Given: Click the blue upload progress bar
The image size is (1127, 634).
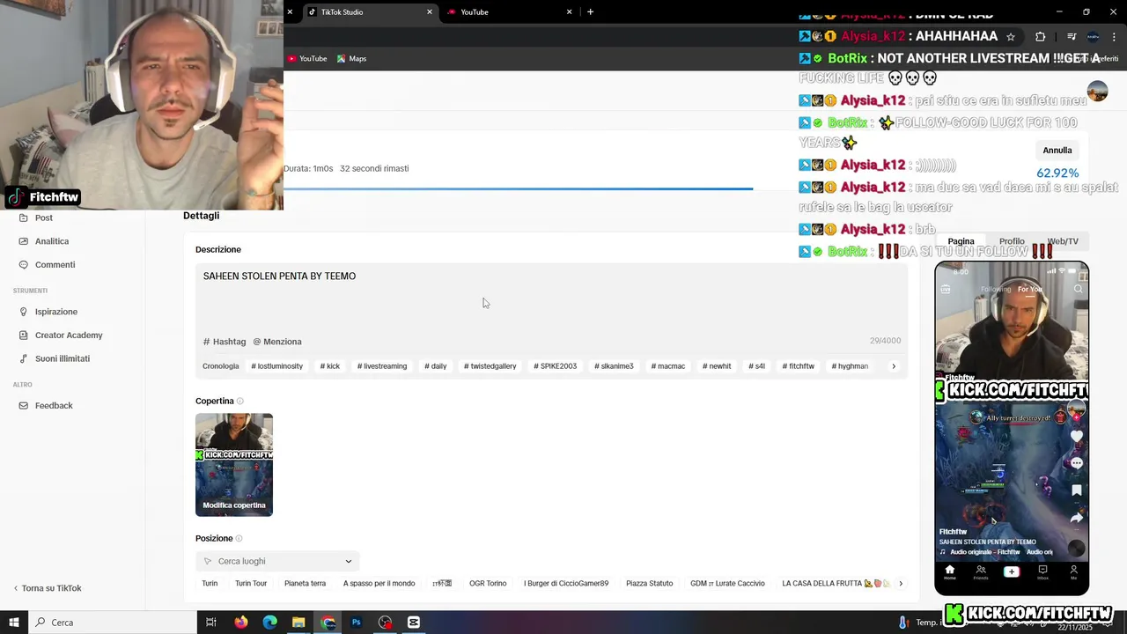Looking at the screenshot, I should pyautogui.click(x=518, y=188).
